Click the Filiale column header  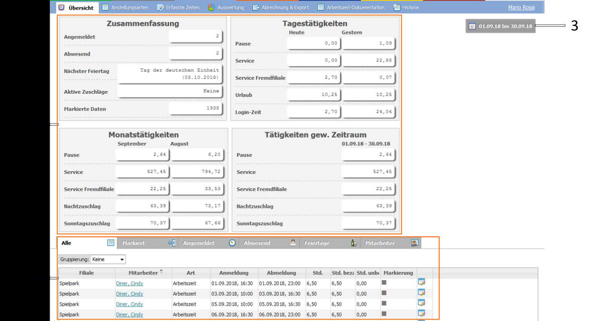pyautogui.click(x=87, y=273)
